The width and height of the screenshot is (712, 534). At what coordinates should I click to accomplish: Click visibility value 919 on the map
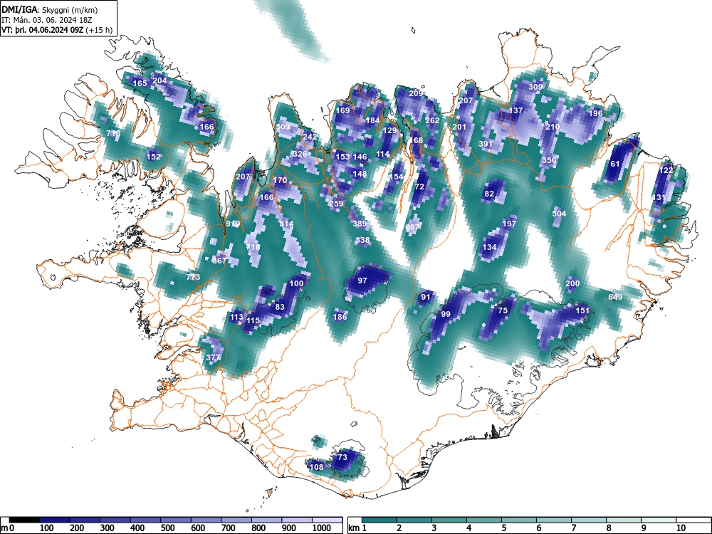pos(233,224)
